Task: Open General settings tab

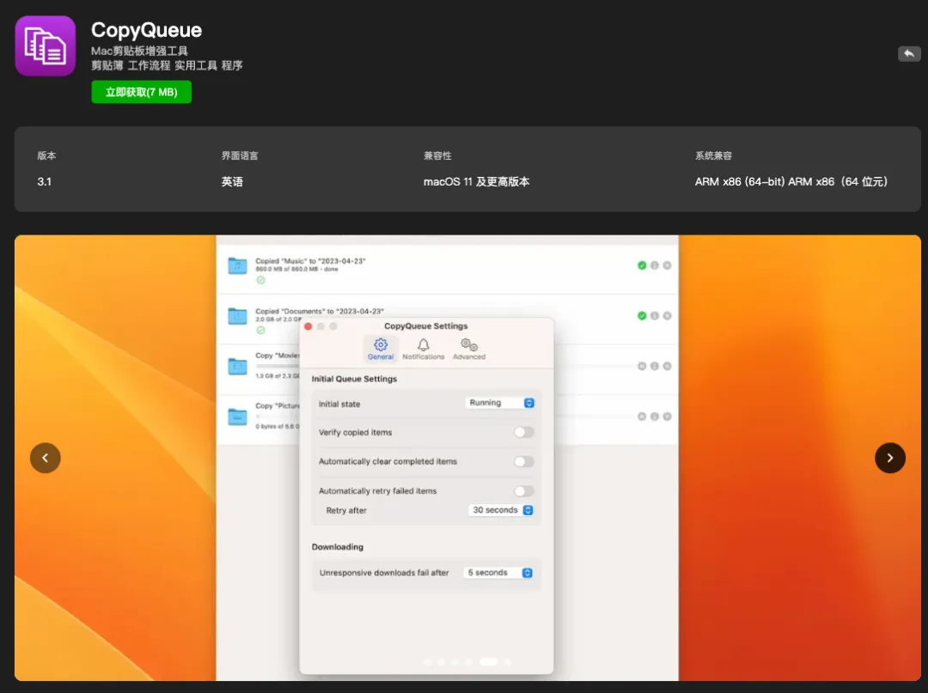Action: coord(381,349)
